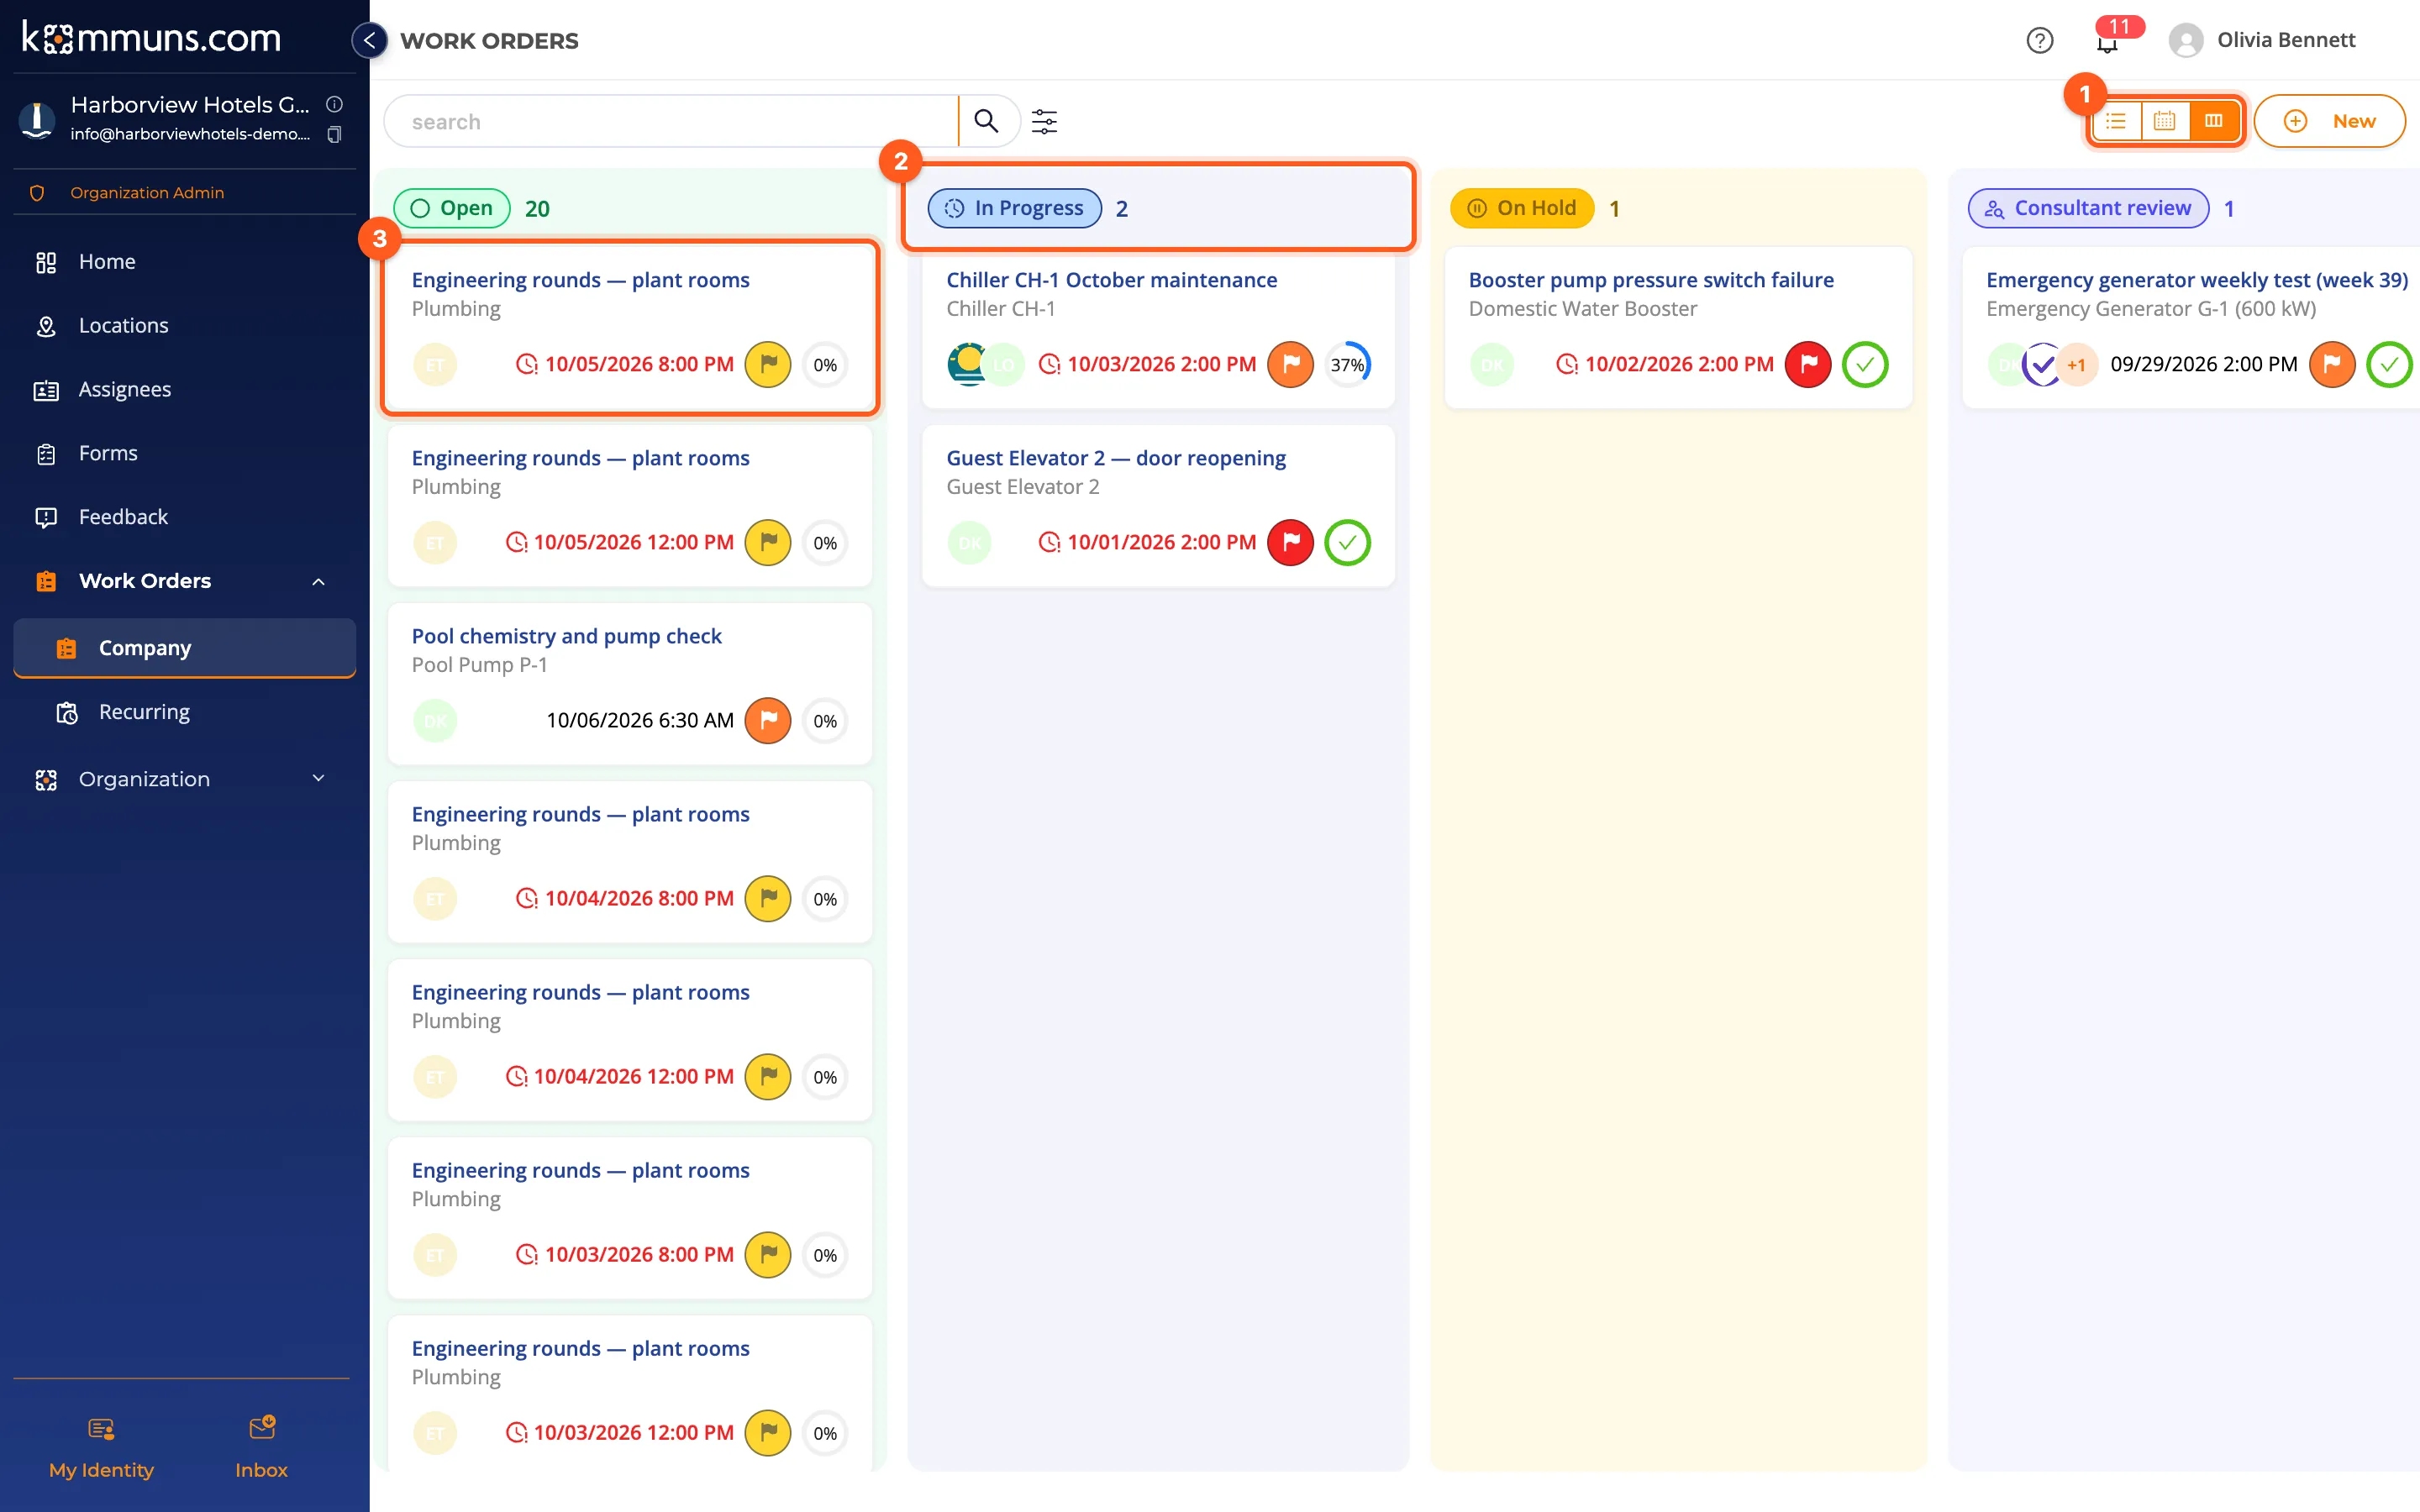
Task: Click orange flag on Pool chemistry card
Action: 768,720
